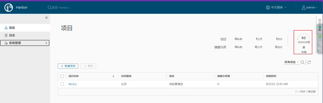Click the 删除 button
This screenshot has height=103, width=323.
[x=88, y=66]
